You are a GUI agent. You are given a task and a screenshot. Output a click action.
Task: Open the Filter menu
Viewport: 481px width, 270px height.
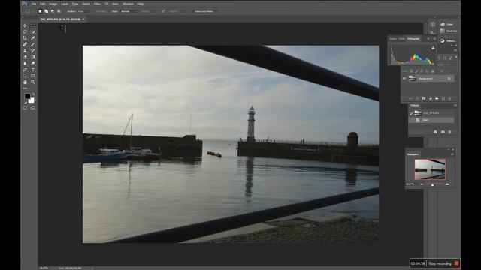tap(97, 4)
